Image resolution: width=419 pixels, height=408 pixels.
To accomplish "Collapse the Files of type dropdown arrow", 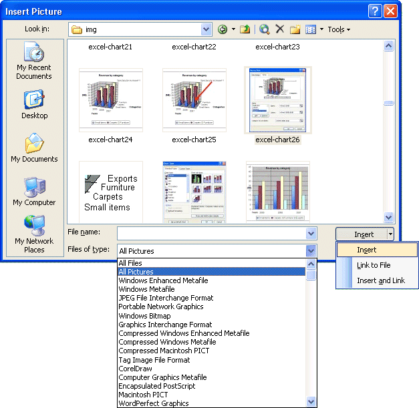I will coord(311,251).
